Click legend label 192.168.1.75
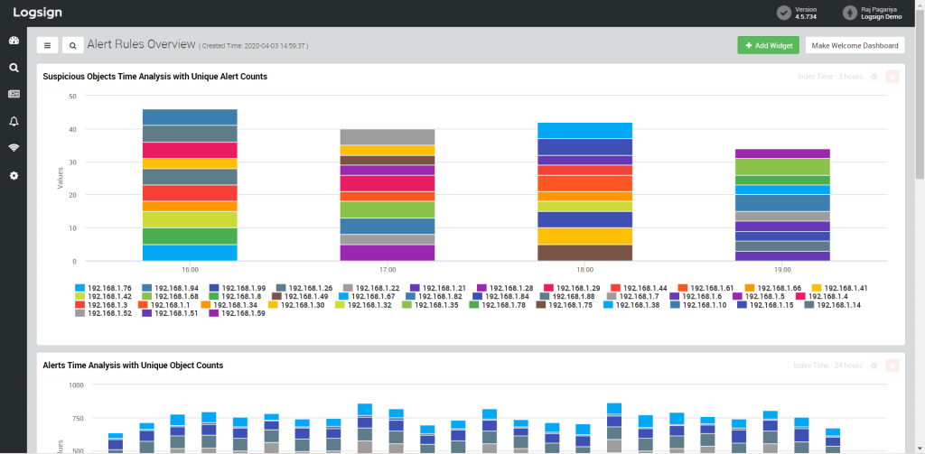The width and height of the screenshot is (925, 454). [571, 305]
